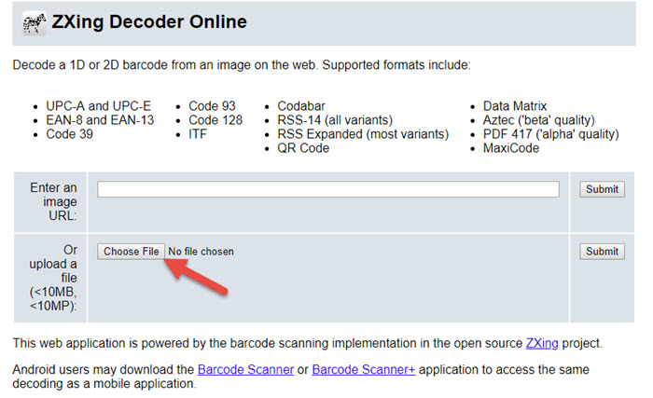Click the Data Matrix list item
Image resolution: width=653 pixels, height=398 pixels.
pyautogui.click(x=515, y=105)
